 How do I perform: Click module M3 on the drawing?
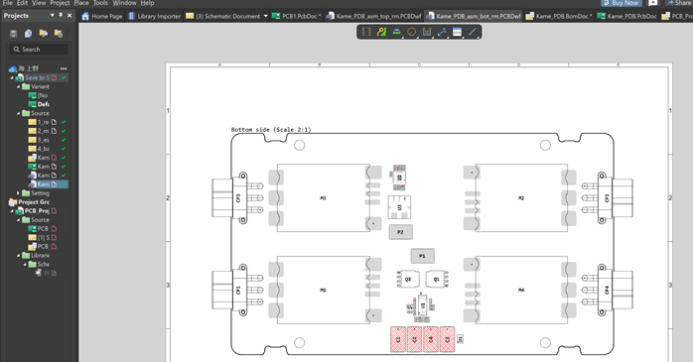point(323,198)
